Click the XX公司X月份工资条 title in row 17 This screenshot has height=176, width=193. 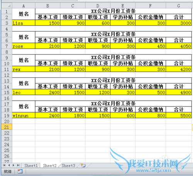tap(113, 104)
